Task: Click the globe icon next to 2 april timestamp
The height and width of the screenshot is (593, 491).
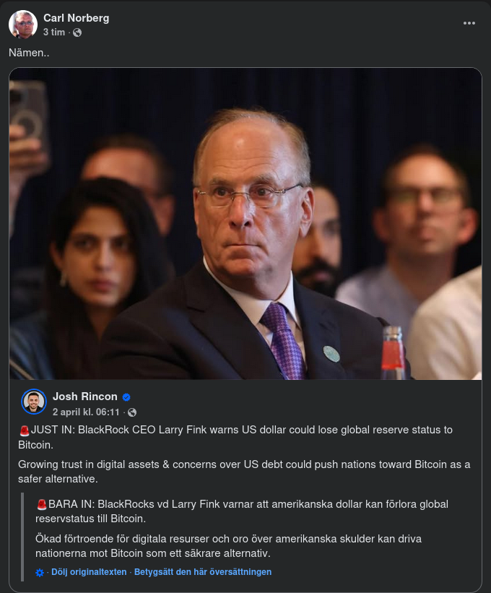Action: click(132, 412)
